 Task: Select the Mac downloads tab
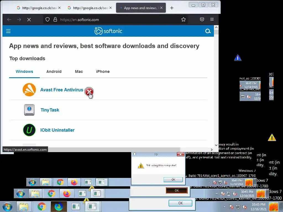pyautogui.click(x=79, y=71)
